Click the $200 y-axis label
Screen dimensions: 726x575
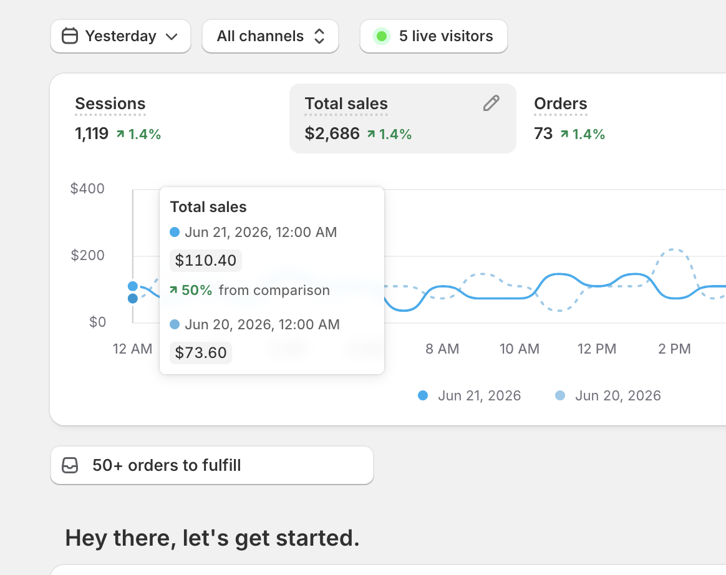click(87, 255)
